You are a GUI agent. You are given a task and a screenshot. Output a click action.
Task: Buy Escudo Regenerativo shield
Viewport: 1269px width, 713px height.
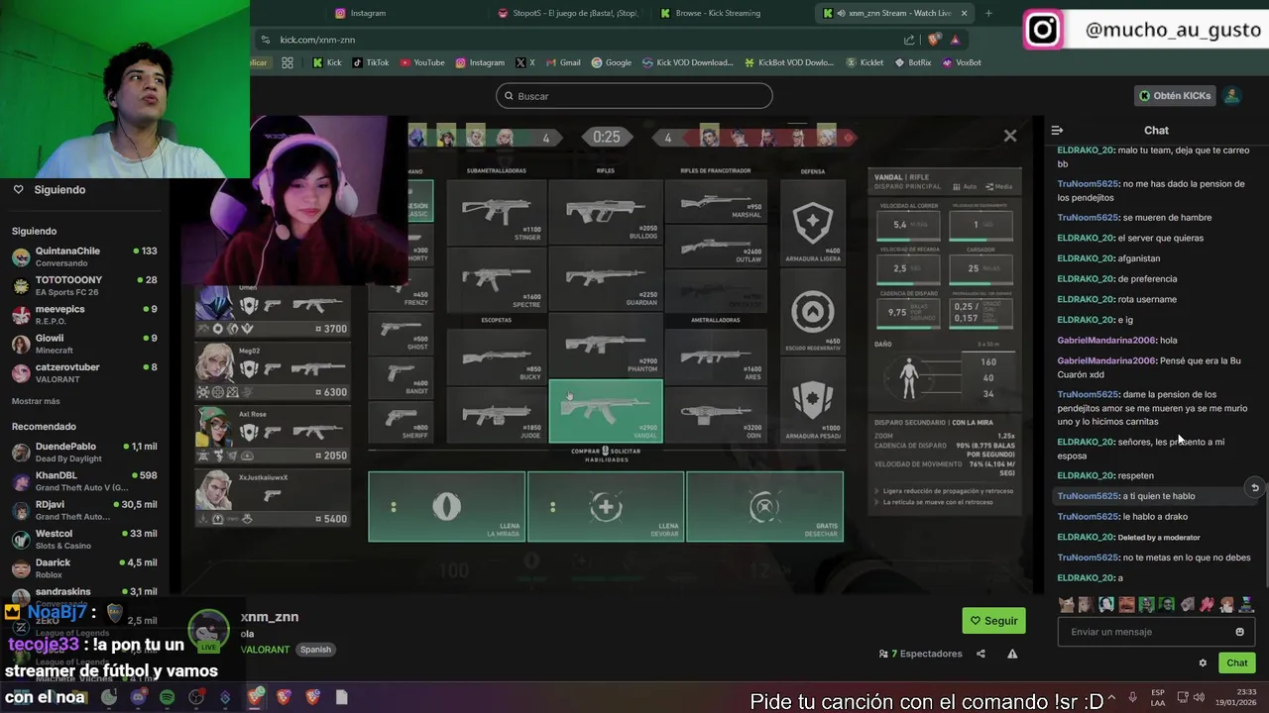point(812,312)
